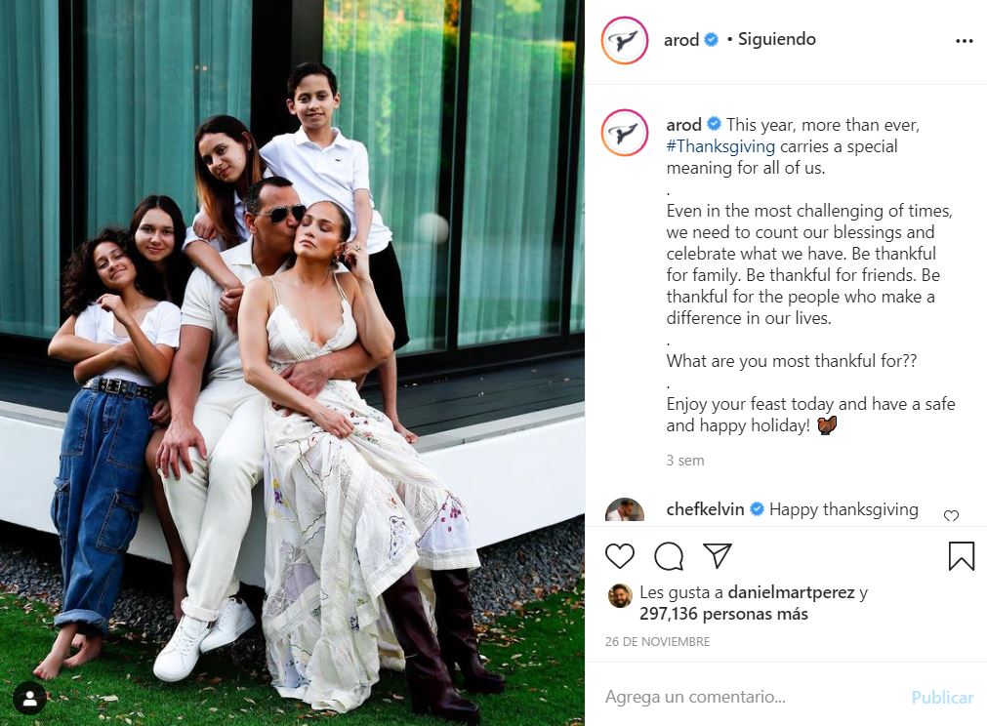Screen dimensions: 987x726
Task: Open the three-dots options menu
Action: [964, 41]
